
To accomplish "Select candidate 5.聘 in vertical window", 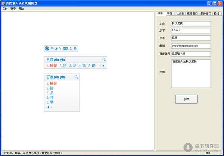I will [50, 102].
